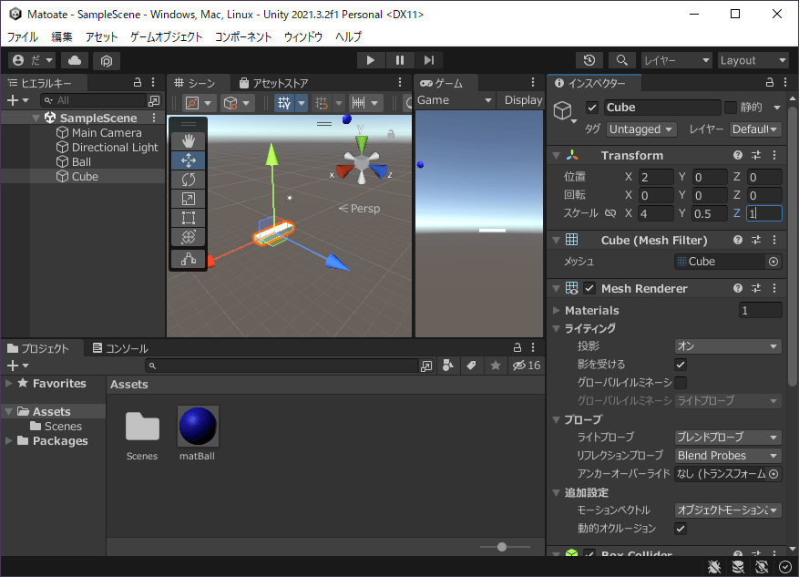Open the GameObject menu

tap(167, 36)
